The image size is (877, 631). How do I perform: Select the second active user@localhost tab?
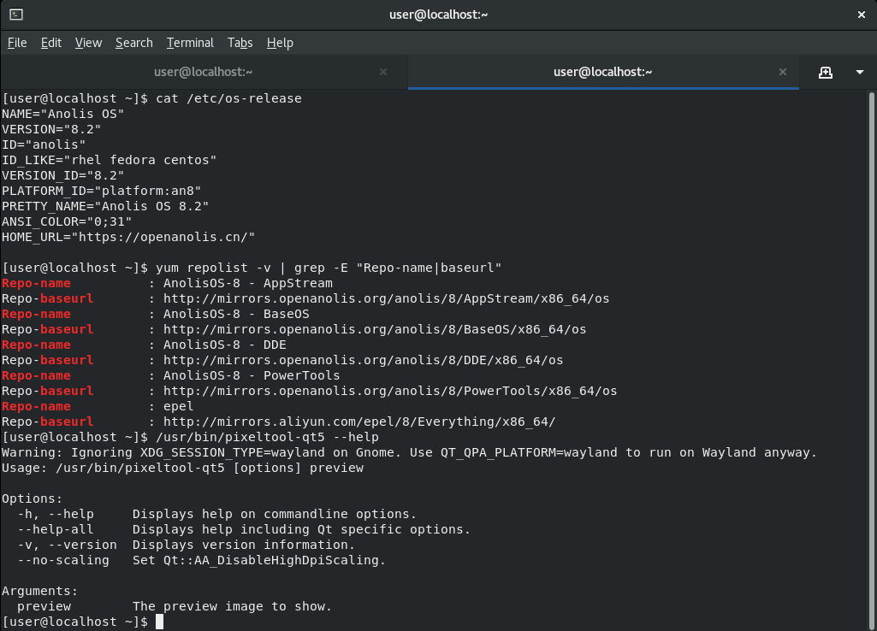point(602,73)
